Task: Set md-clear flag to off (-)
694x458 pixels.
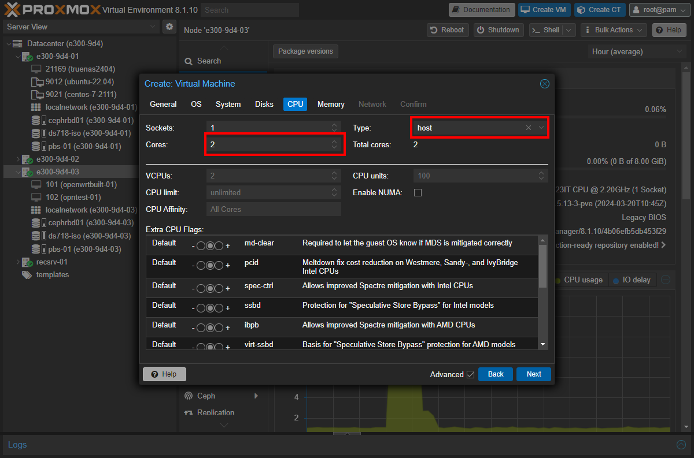Action: click(x=201, y=245)
